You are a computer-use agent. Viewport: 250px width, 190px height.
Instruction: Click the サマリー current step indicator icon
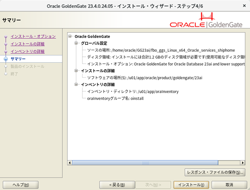[6, 59]
